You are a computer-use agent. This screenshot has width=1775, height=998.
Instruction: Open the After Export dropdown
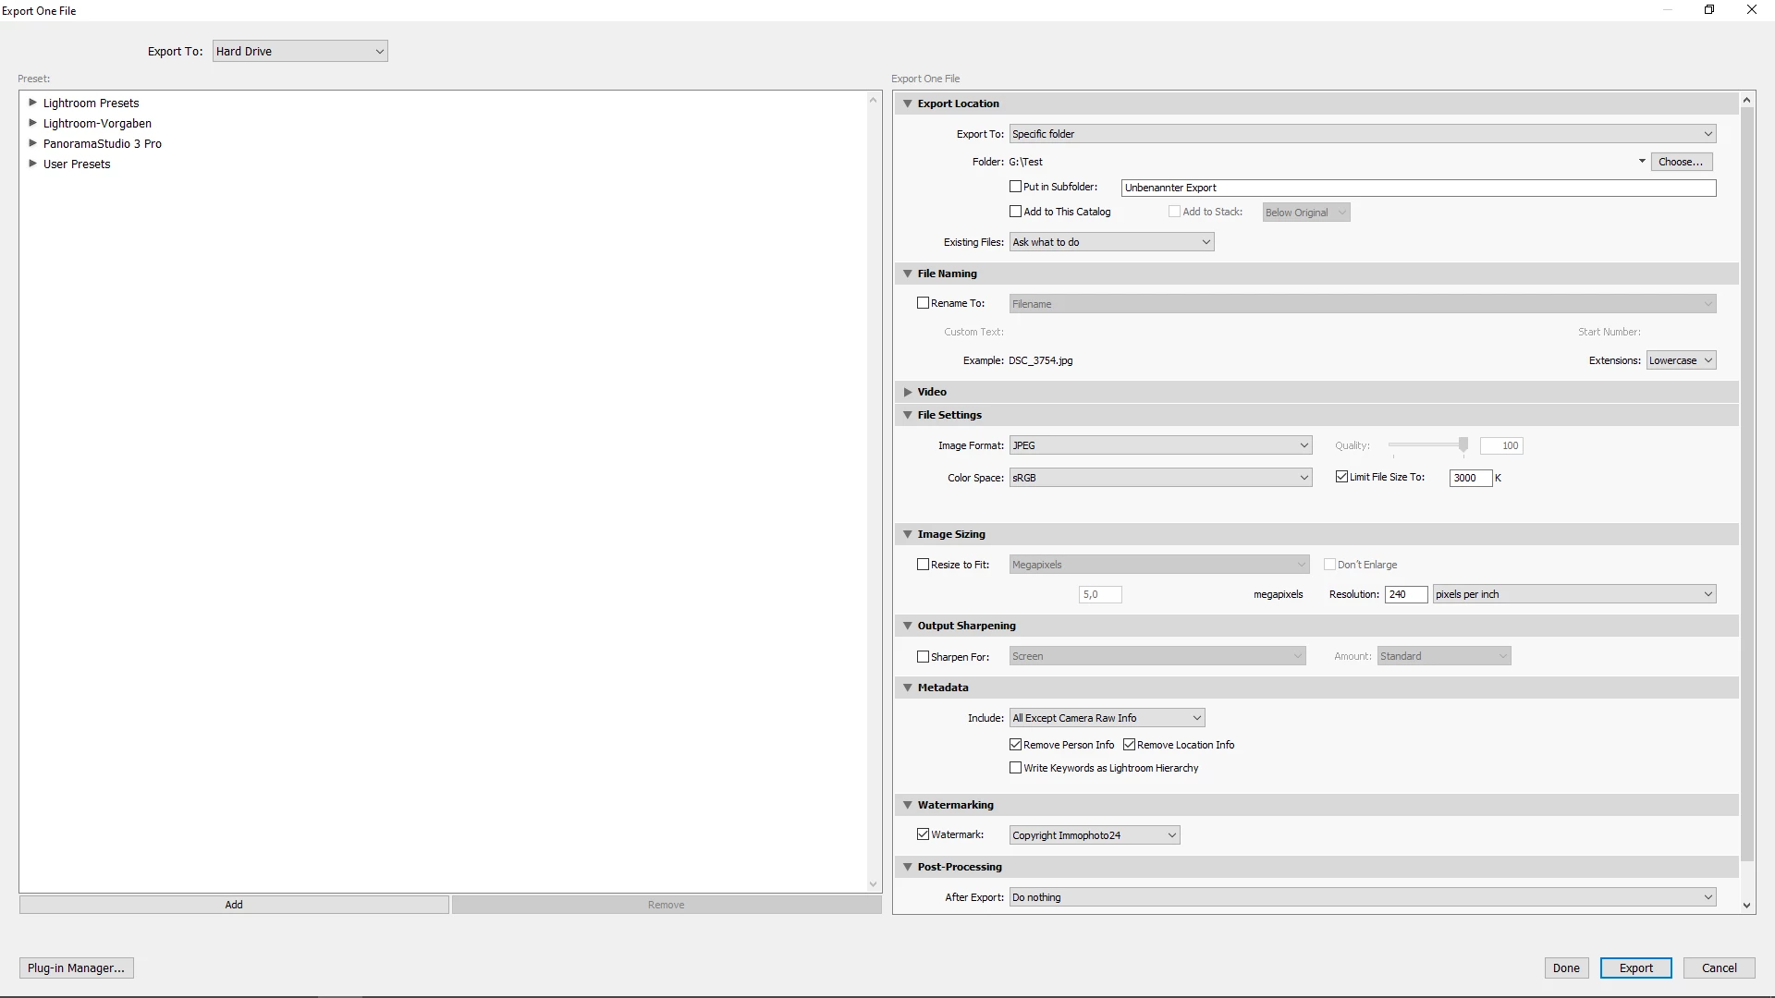(x=1362, y=897)
